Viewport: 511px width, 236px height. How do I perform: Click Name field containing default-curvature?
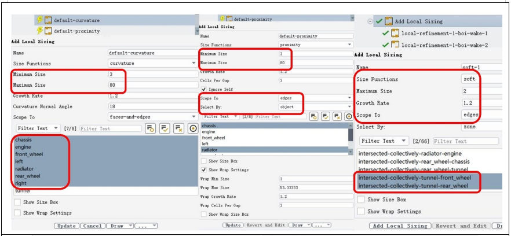[x=152, y=53]
